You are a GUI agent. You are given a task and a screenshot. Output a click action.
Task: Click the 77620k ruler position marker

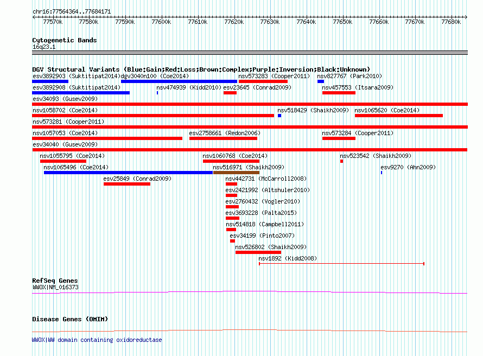pos(234,22)
